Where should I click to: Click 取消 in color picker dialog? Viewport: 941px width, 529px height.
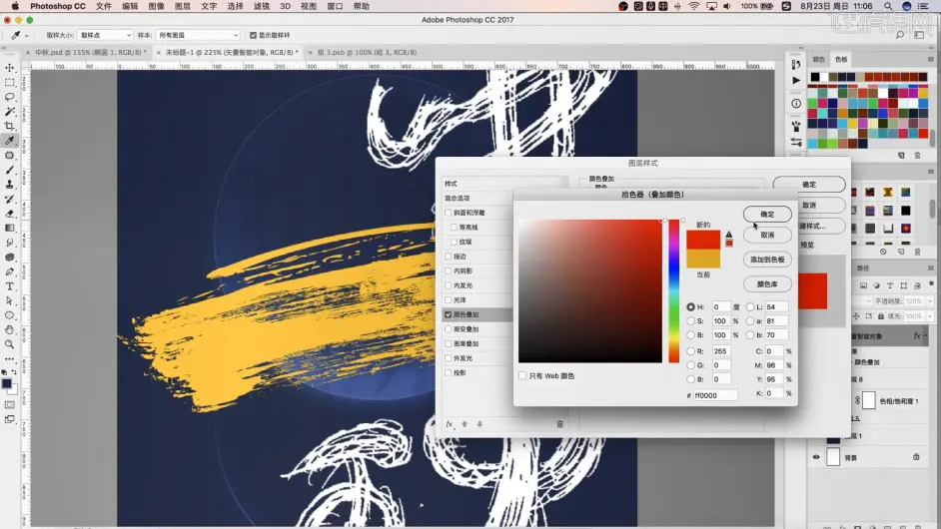click(x=767, y=236)
